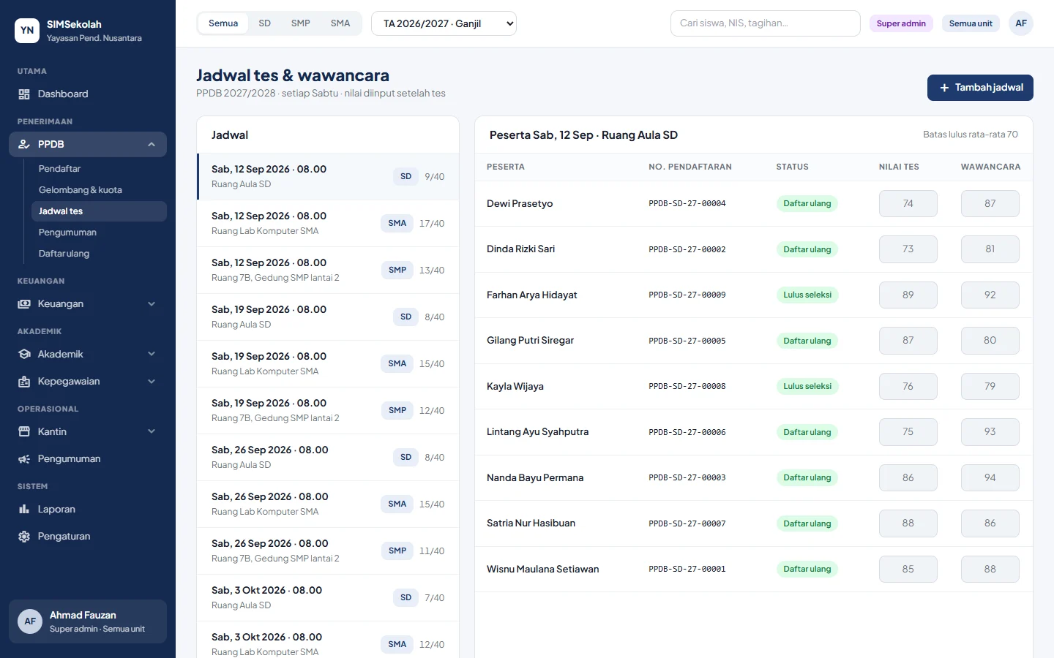This screenshot has height=658, width=1054.
Task: Click the search siswa, NIS input field
Action: coord(765,23)
